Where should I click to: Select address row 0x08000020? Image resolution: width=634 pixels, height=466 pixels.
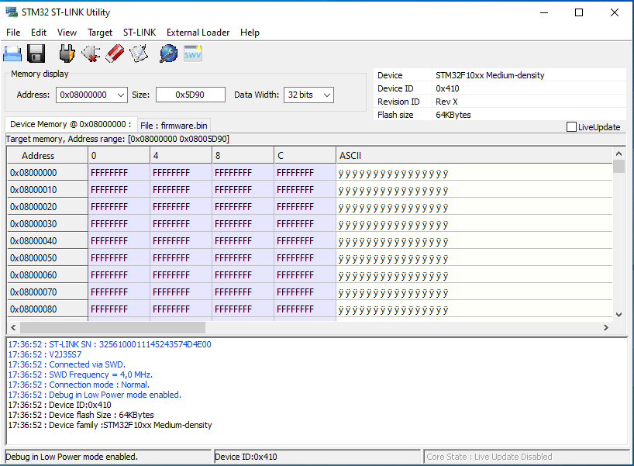click(x=47, y=207)
